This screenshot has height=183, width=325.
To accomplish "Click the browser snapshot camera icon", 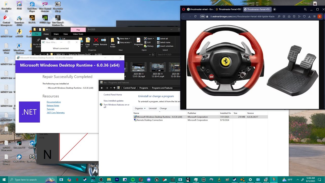I will click(289, 16).
